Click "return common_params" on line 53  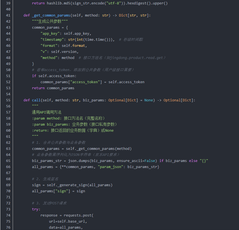coord(53,88)
